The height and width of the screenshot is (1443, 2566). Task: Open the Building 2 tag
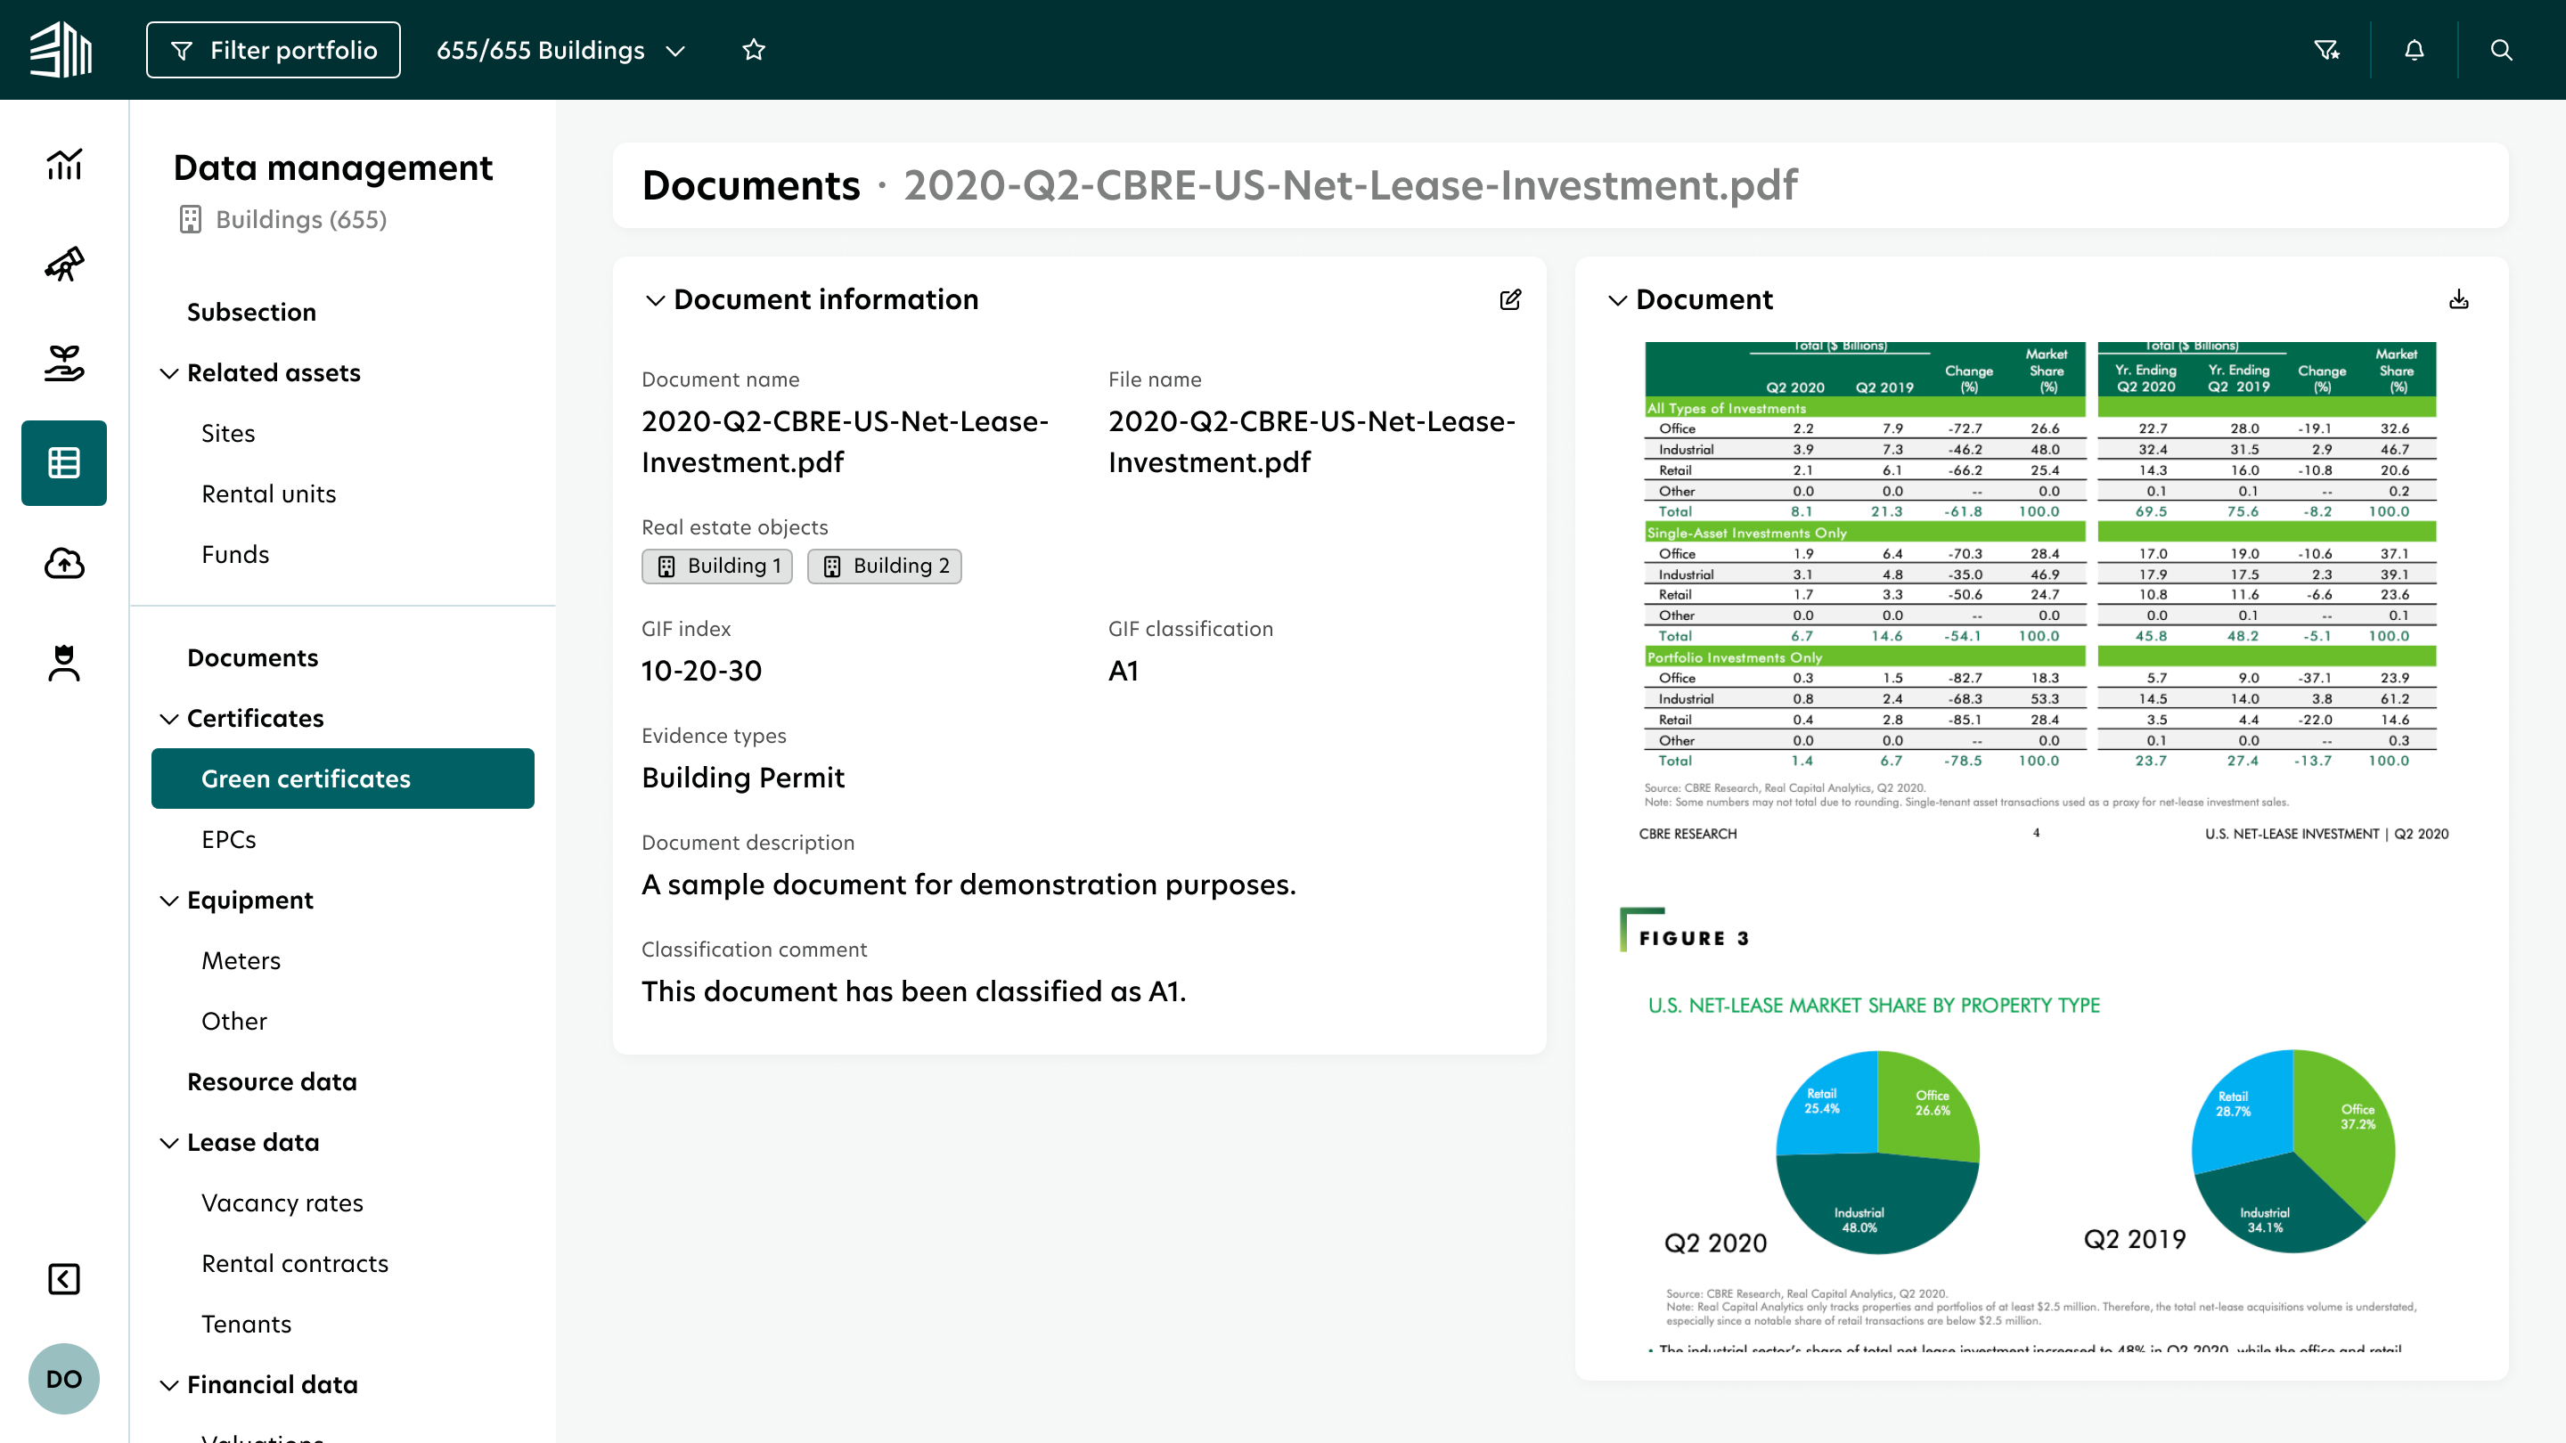(885, 566)
